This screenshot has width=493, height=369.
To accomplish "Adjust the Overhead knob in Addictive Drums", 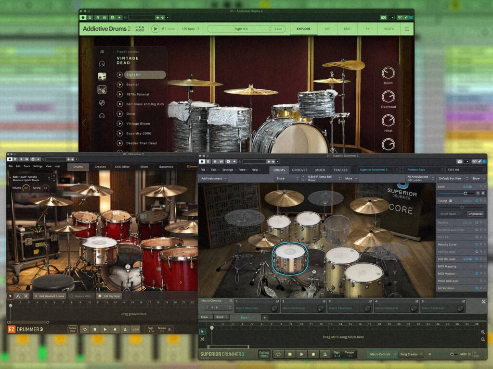I will (388, 97).
